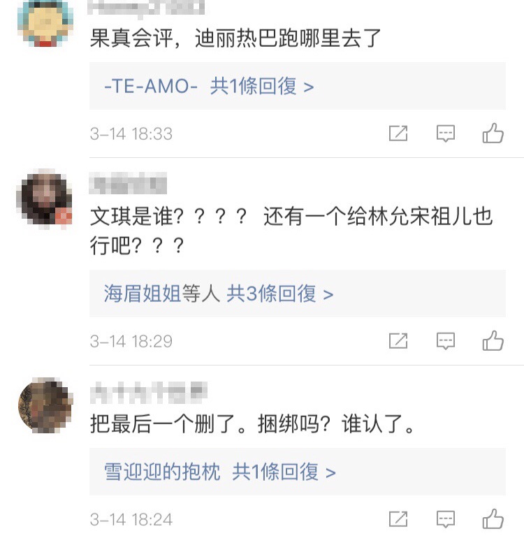Like the 把最后一个删了 comment
Viewport: 524px width, 543px height.
pos(493,519)
